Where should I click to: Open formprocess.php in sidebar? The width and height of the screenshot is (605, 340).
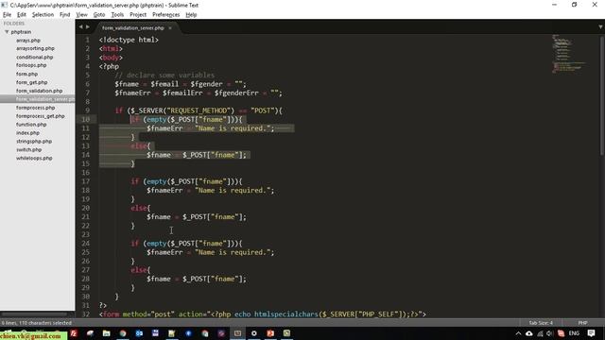click(x=36, y=108)
